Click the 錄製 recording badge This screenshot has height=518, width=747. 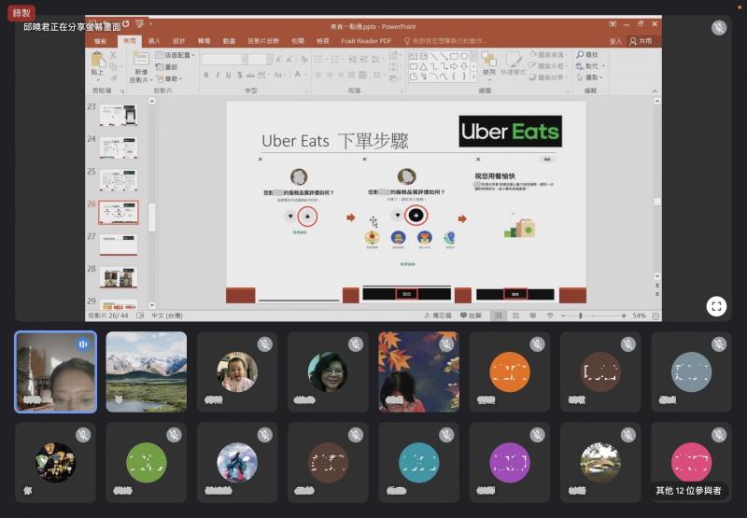click(x=21, y=13)
